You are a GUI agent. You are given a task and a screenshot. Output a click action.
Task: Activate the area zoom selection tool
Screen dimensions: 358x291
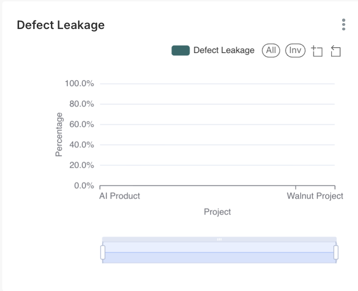317,51
